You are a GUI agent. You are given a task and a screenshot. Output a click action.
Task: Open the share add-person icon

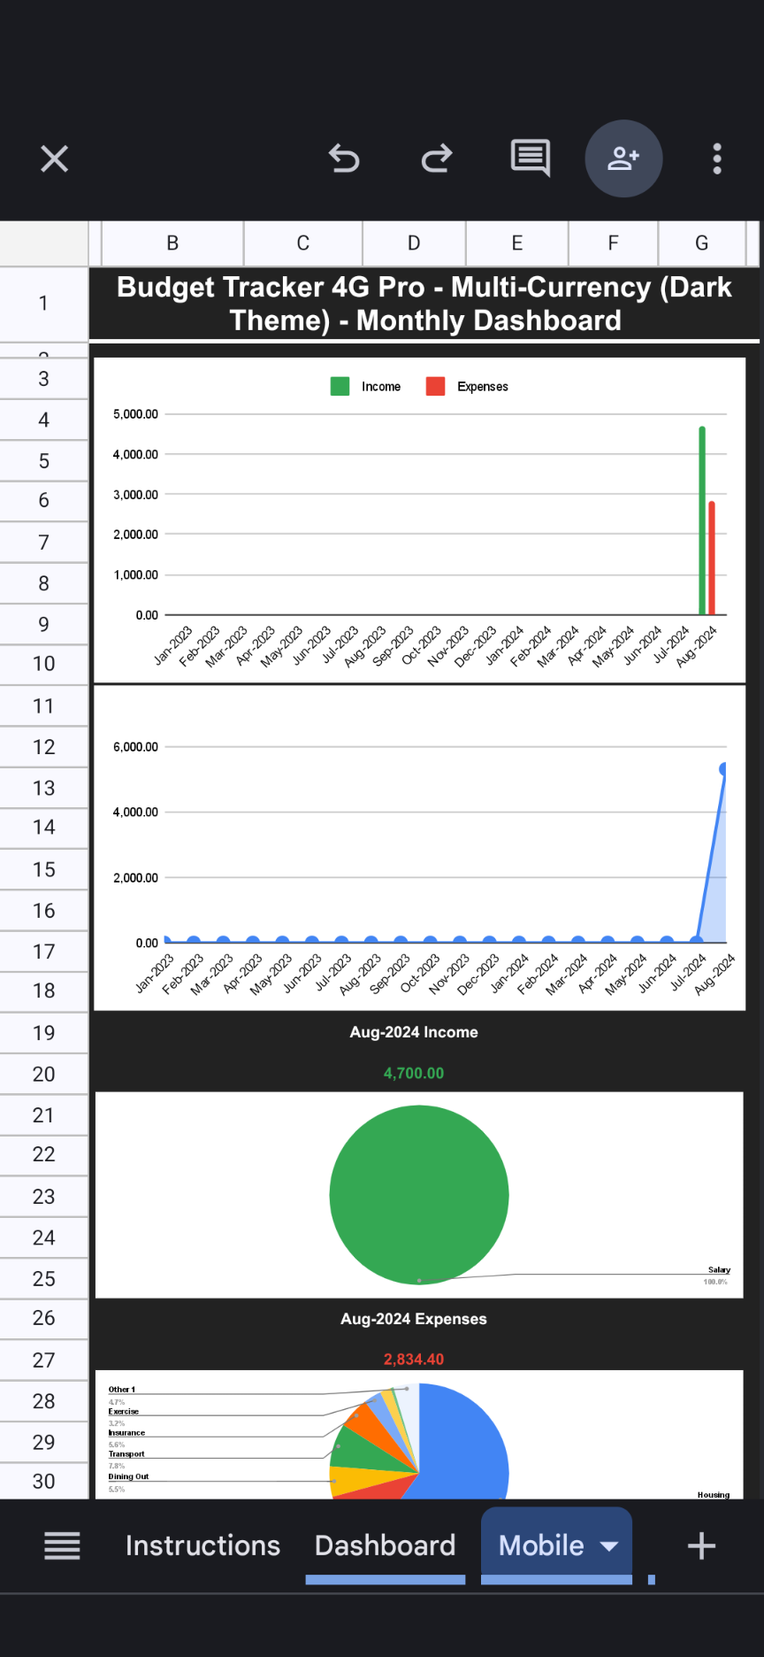(x=623, y=158)
